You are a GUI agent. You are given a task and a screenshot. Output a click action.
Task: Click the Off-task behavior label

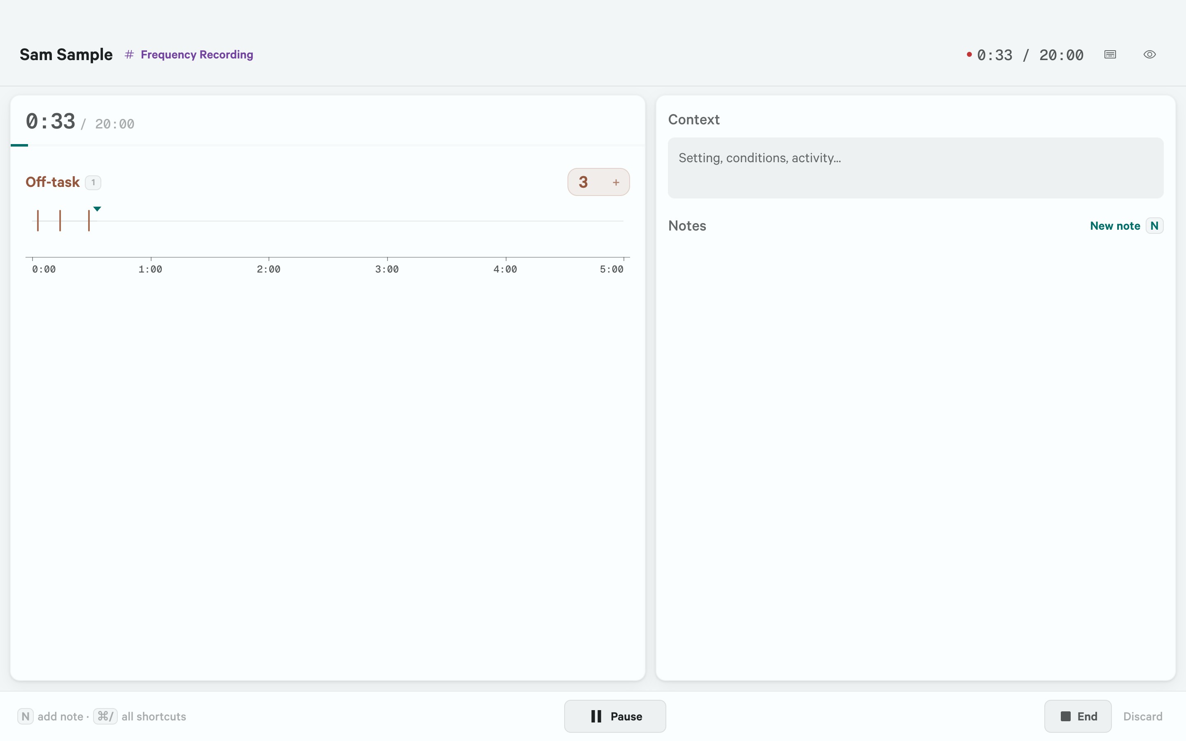(52, 182)
